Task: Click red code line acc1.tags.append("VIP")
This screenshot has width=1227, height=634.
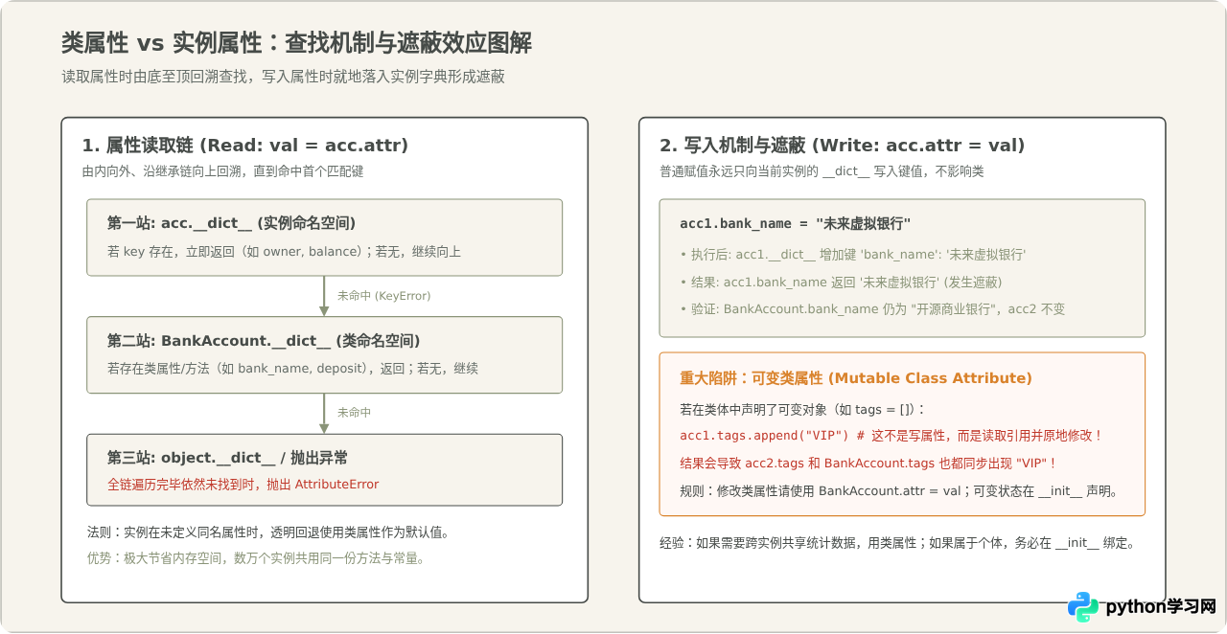Action: coord(891,436)
